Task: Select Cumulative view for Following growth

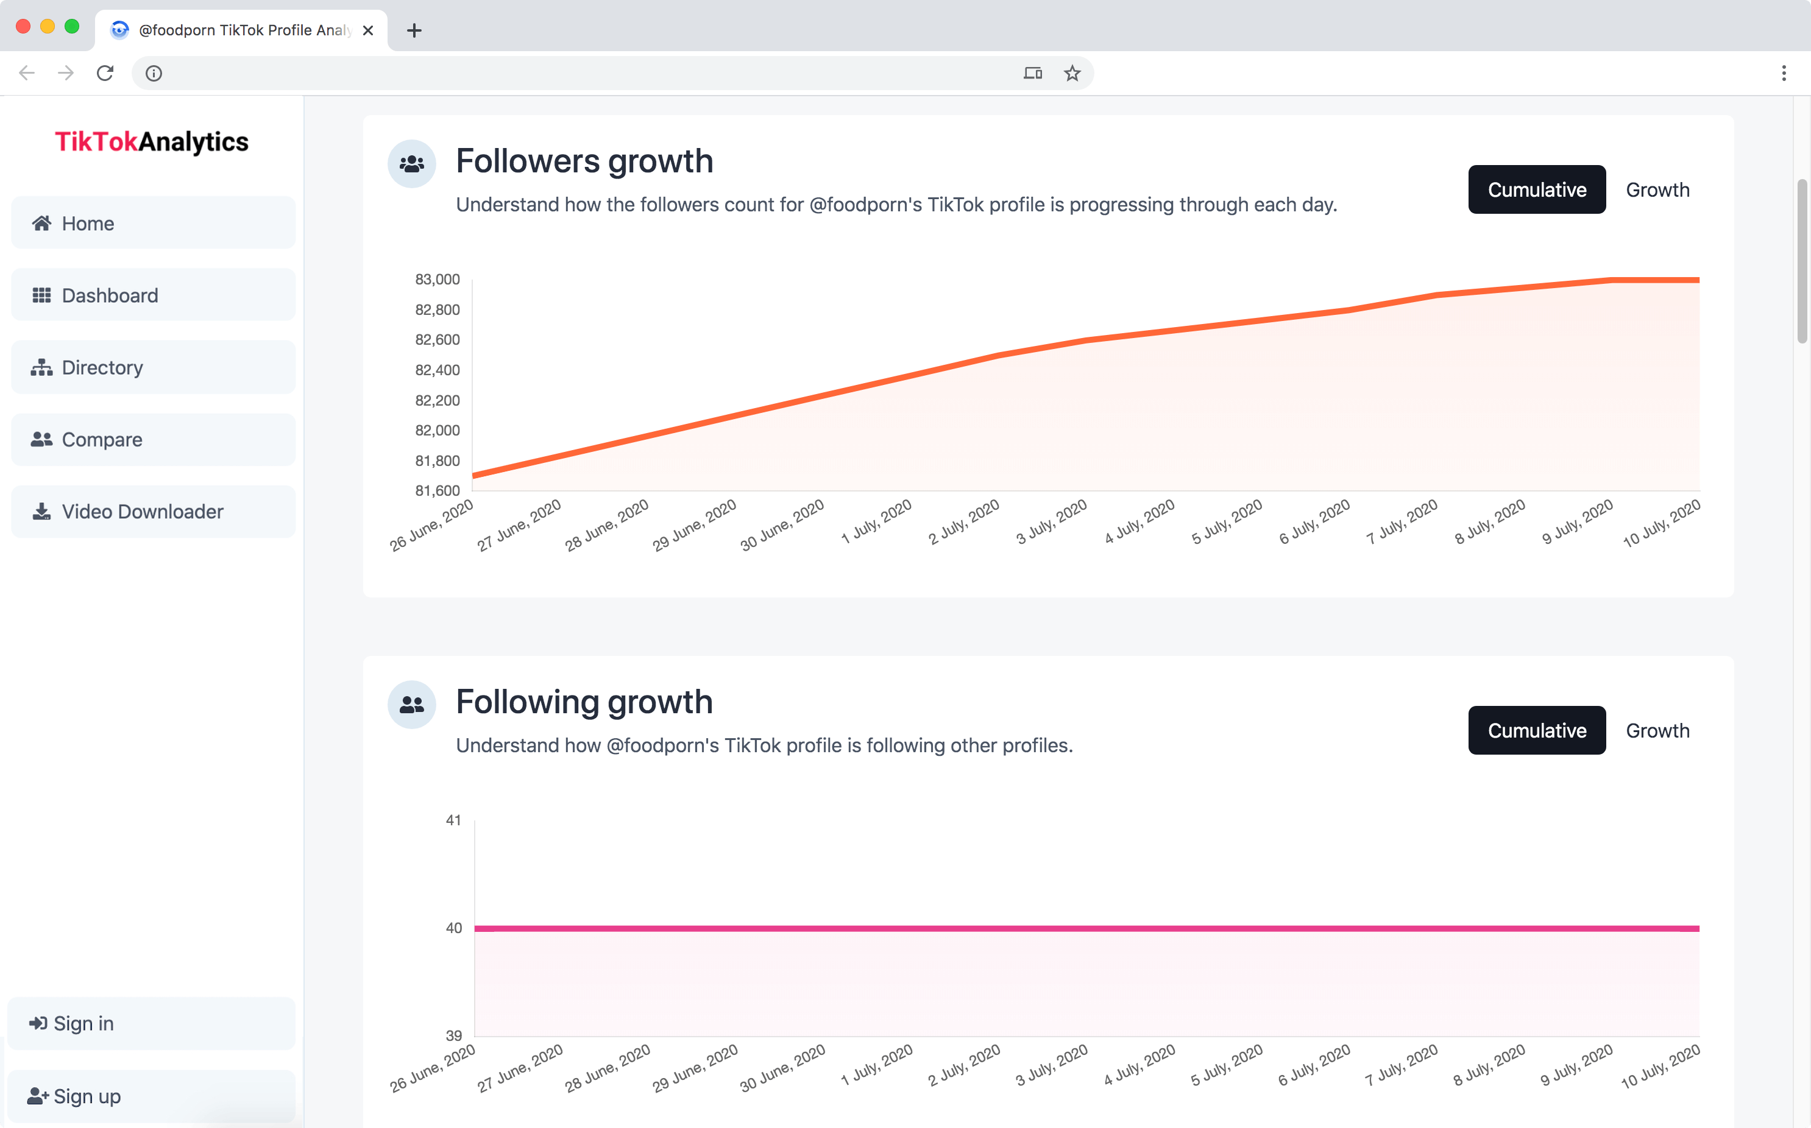Action: (1536, 730)
